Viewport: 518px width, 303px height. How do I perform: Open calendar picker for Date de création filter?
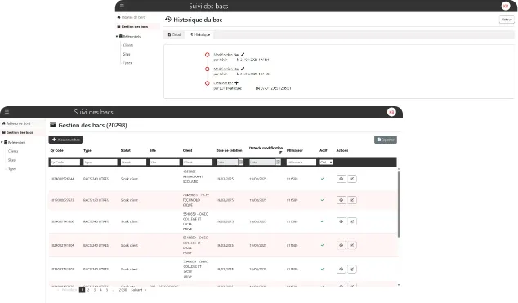point(241,162)
